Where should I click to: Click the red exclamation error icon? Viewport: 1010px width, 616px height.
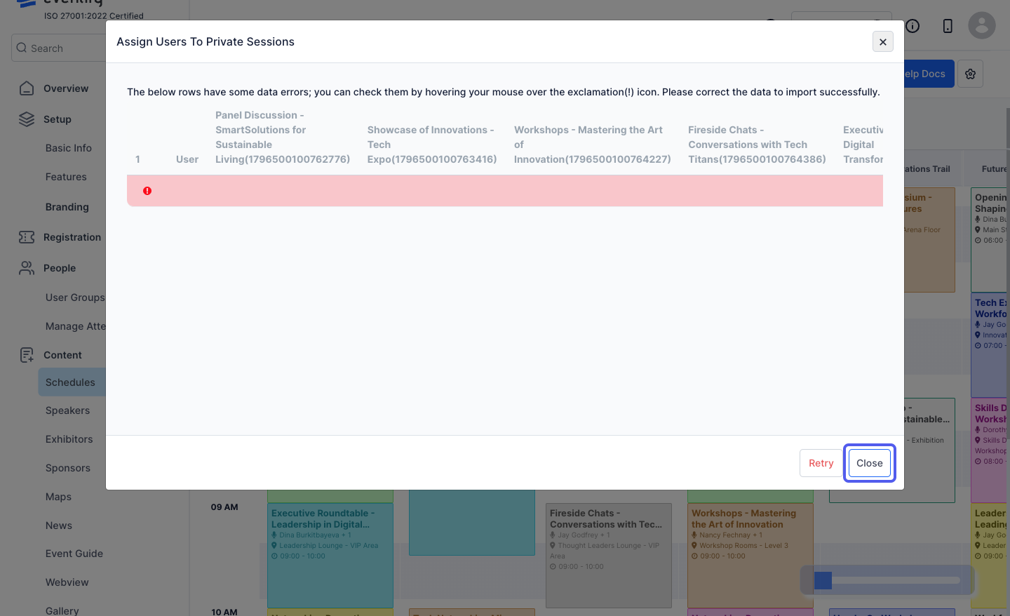tap(147, 191)
